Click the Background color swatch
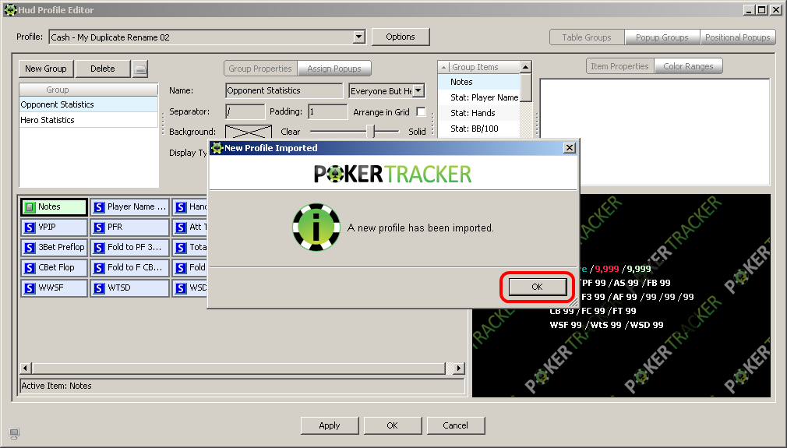Screen dimensions: 787x448 point(249,132)
